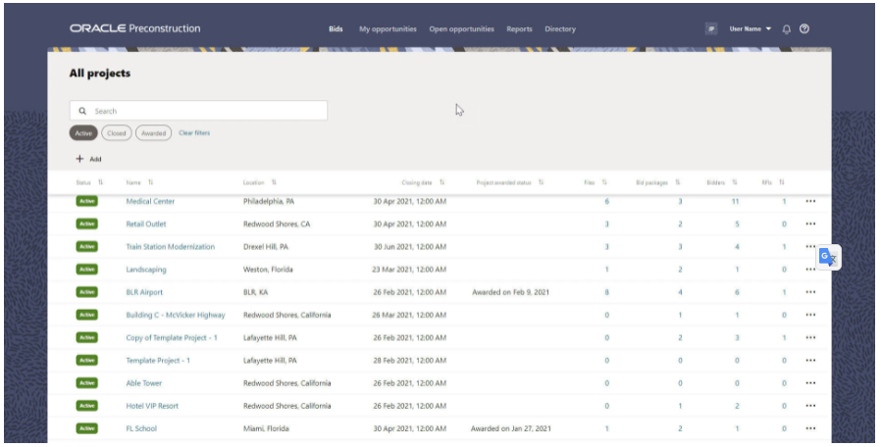Viewport: 881px width, 447px height.
Task: Click the Add plus icon
Action: pyautogui.click(x=79, y=159)
